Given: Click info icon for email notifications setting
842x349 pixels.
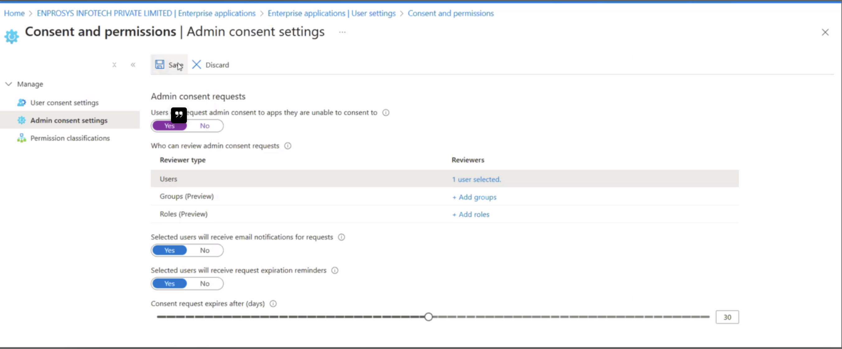Looking at the screenshot, I should click(x=341, y=237).
